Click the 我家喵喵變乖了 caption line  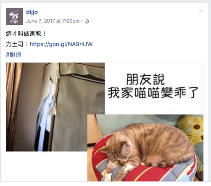[153, 92]
